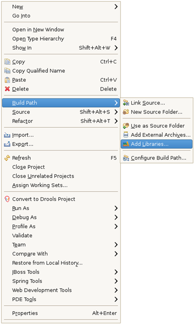
Task: Expand the Web Development Tools submenu arrow
Action: click(116, 290)
